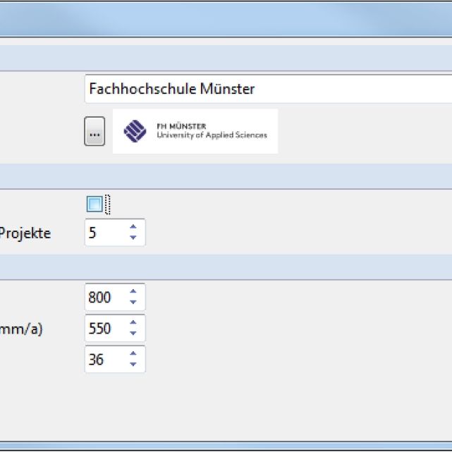Decrease the 36 value using its down arrow
The width and height of the screenshot is (452, 452).
pyautogui.click(x=133, y=365)
